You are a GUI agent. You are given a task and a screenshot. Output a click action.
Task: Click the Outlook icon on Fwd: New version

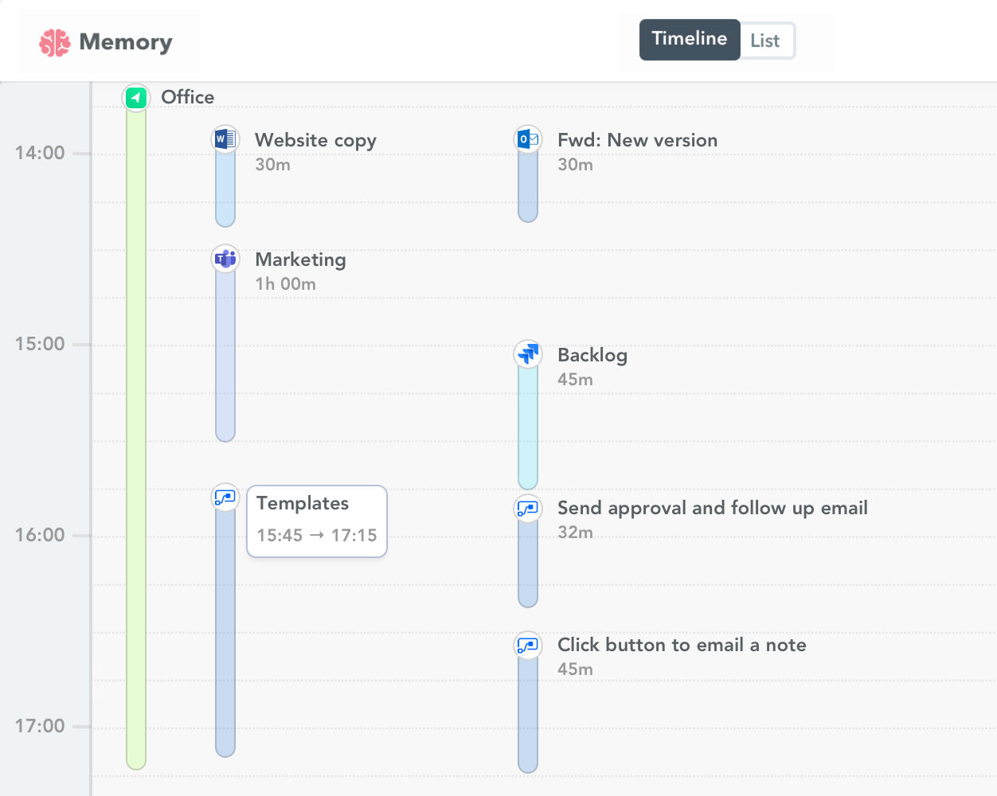pyautogui.click(x=527, y=138)
